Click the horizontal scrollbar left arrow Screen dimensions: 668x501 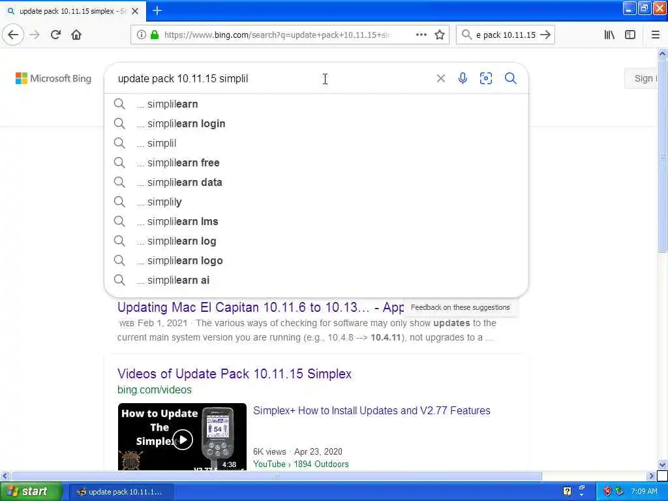tap(5, 476)
